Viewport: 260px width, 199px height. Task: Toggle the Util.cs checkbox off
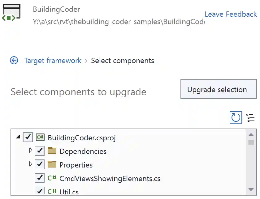pos(39,192)
